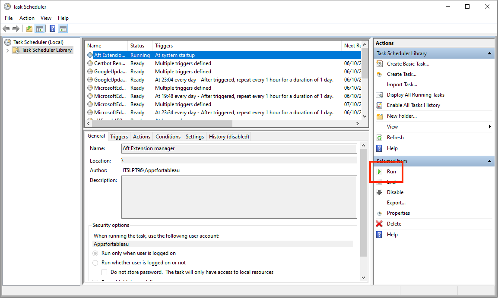Viewport: 498px width, 298px height.
Task: Select 'Run whether user is logged on or not'
Action: click(x=95, y=263)
